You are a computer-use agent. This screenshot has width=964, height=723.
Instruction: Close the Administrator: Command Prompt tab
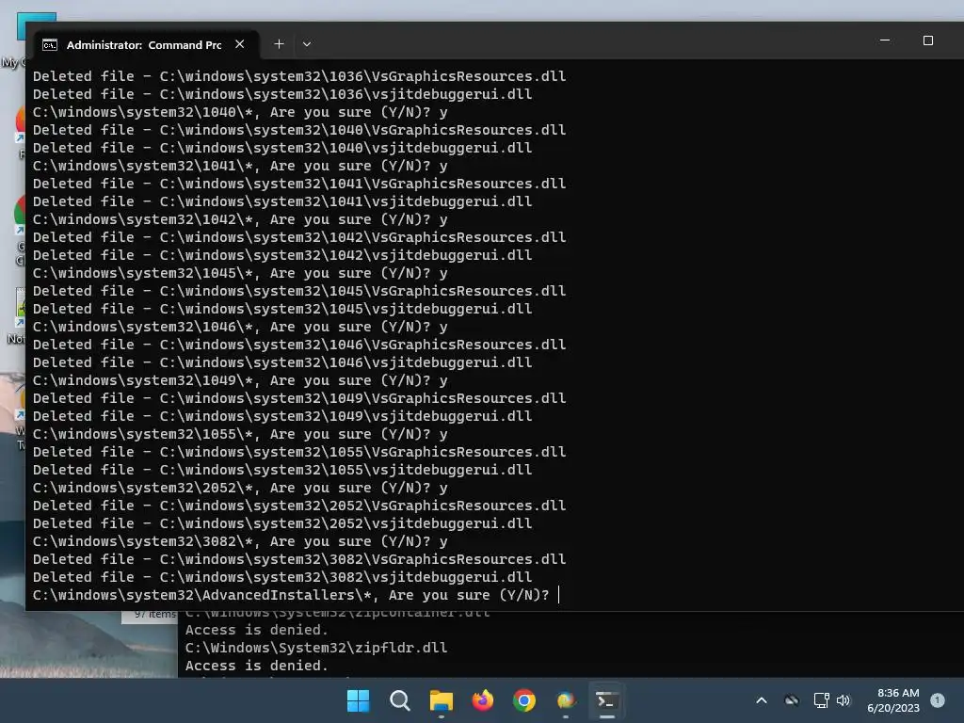click(x=240, y=44)
